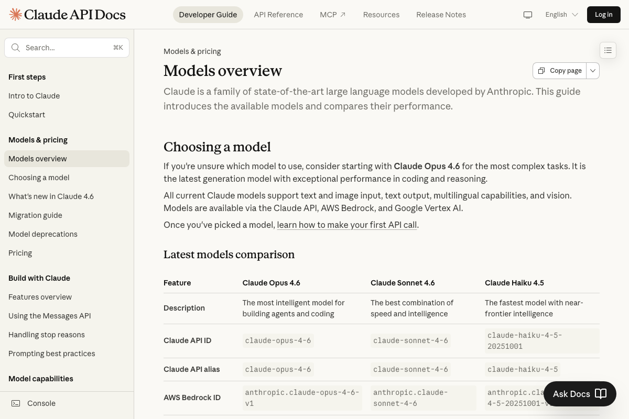Click anthropic.claude-sonnet-4-6 Bedrock ID

pos(424,398)
